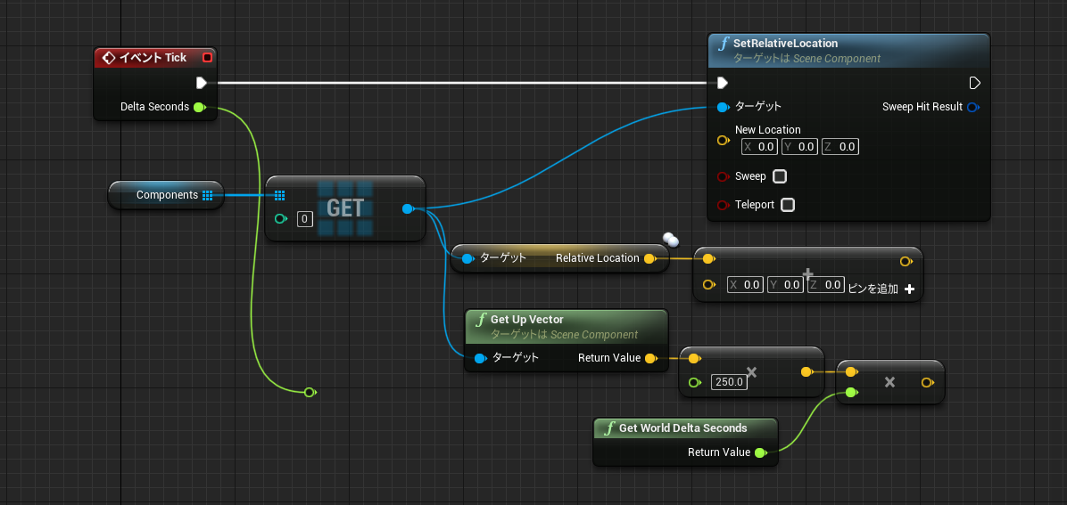Click the Teleport boolean input pin
Image resolution: width=1067 pixels, height=505 pixels.
click(723, 205)
